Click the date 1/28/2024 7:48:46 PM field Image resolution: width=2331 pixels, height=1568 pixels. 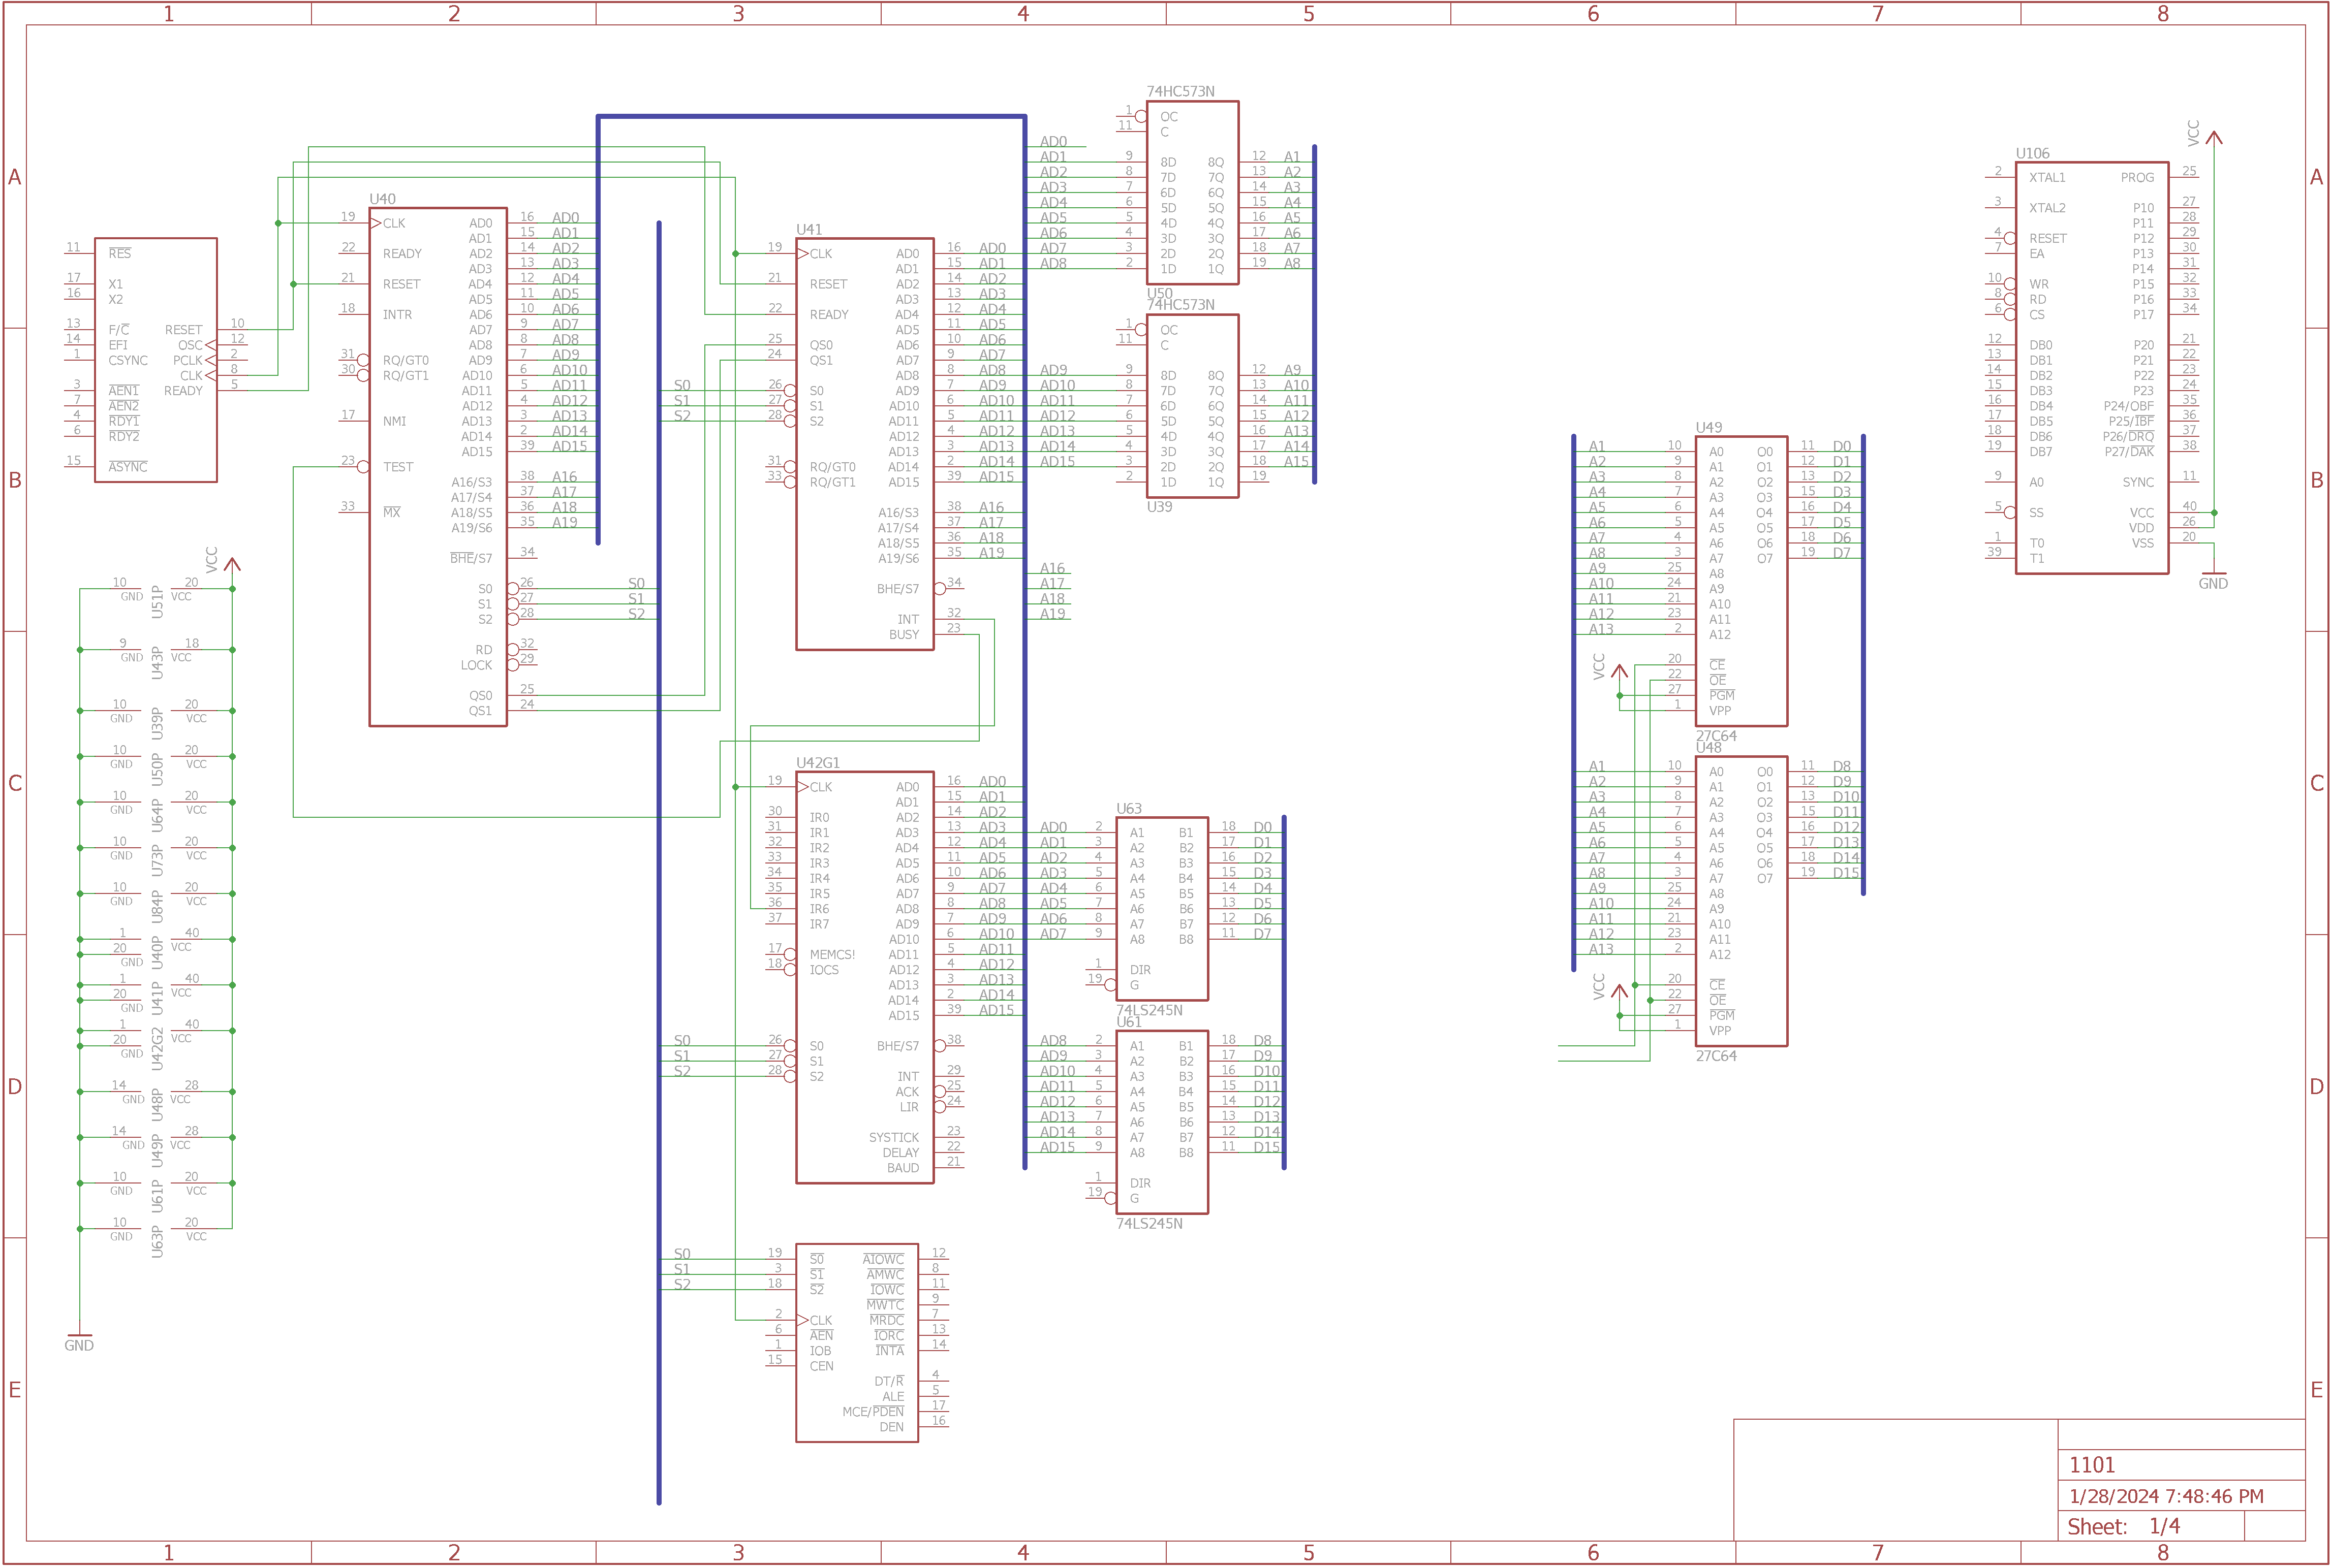click(2166, 1496)
